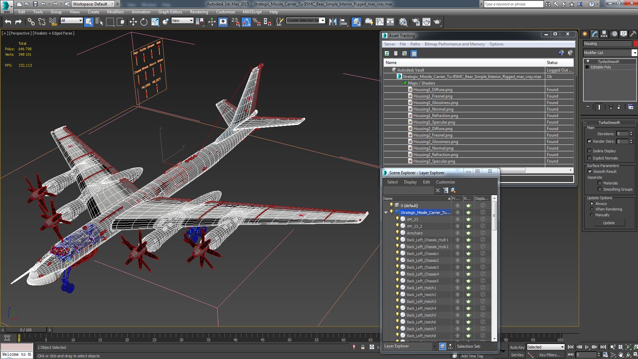This screenshot has height=359, width=638.
Task: Activate the Select Object tool
Action: click(89, 22)
